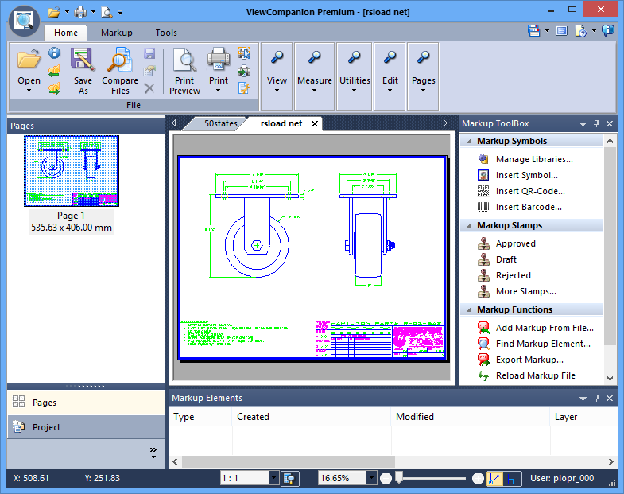Open the zoom percentage dropdown
Viewport: 624px width, 494px height.
coord(370,478)
